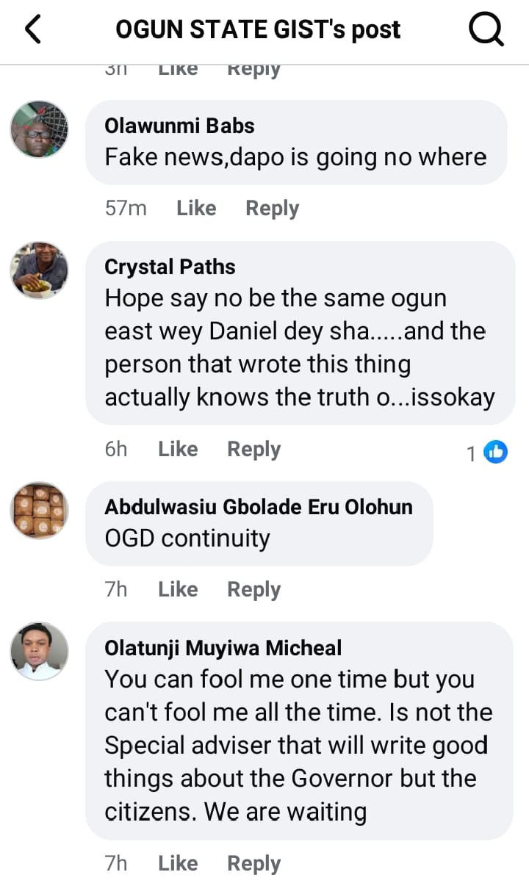Open Olawunmi Babs profile picture
Image resolution: width=529 pixels, height=883 pixels.
40,129
